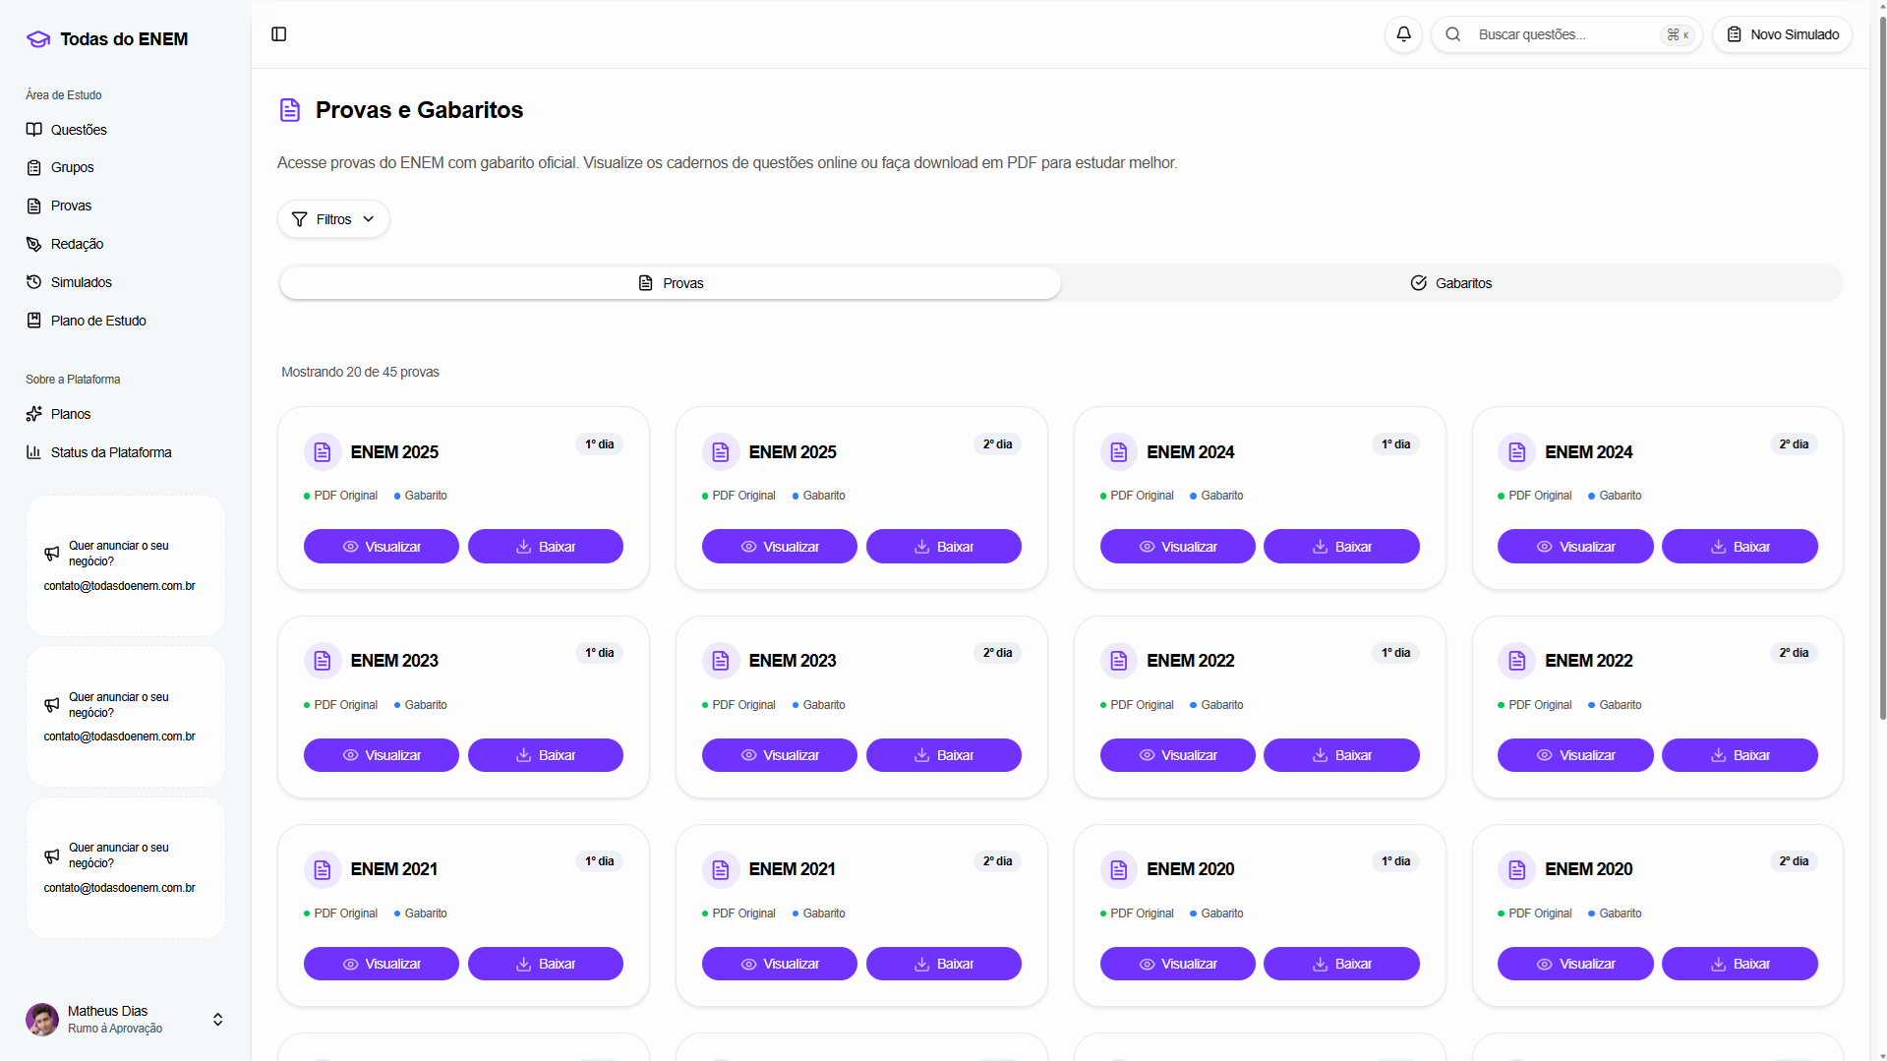
Task: Click the ENEM 2023 1º dia document icon
Action: (323, 661)
